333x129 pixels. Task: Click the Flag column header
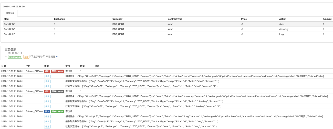point(6,19)
